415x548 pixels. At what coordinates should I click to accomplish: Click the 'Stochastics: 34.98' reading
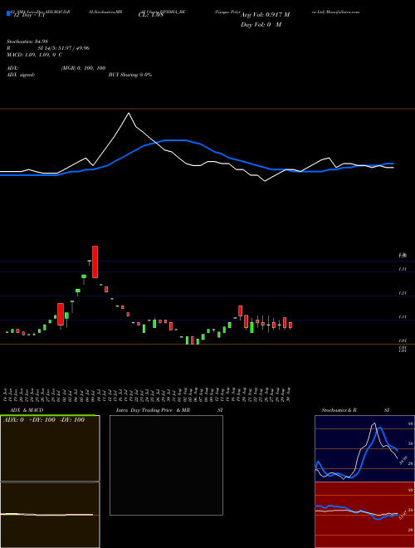coord(27,42)
